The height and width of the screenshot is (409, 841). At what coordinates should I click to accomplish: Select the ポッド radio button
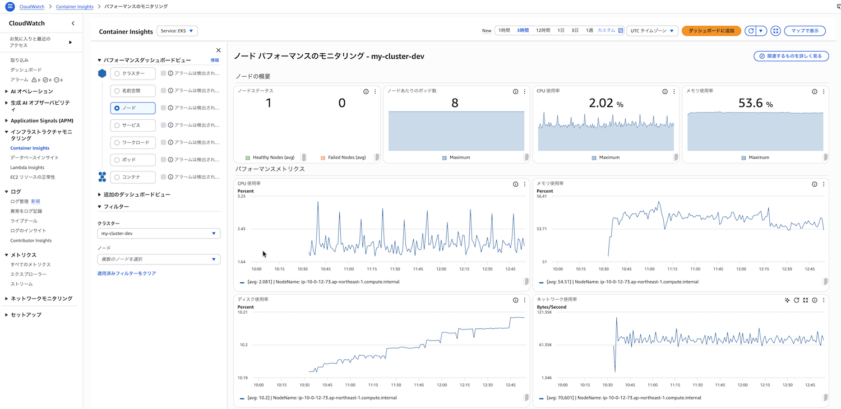tap(117, 160)
